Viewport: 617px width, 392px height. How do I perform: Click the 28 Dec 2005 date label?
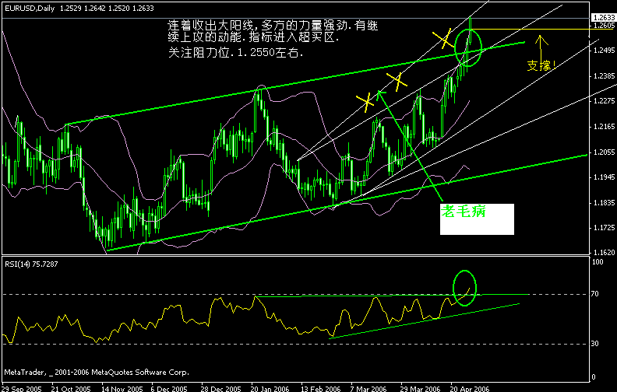click(x=220, y=389)
